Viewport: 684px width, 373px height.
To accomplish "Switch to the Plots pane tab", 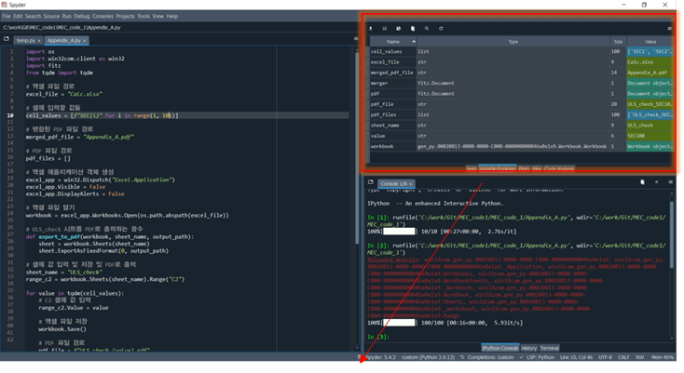I will click(x=524, y=168).
